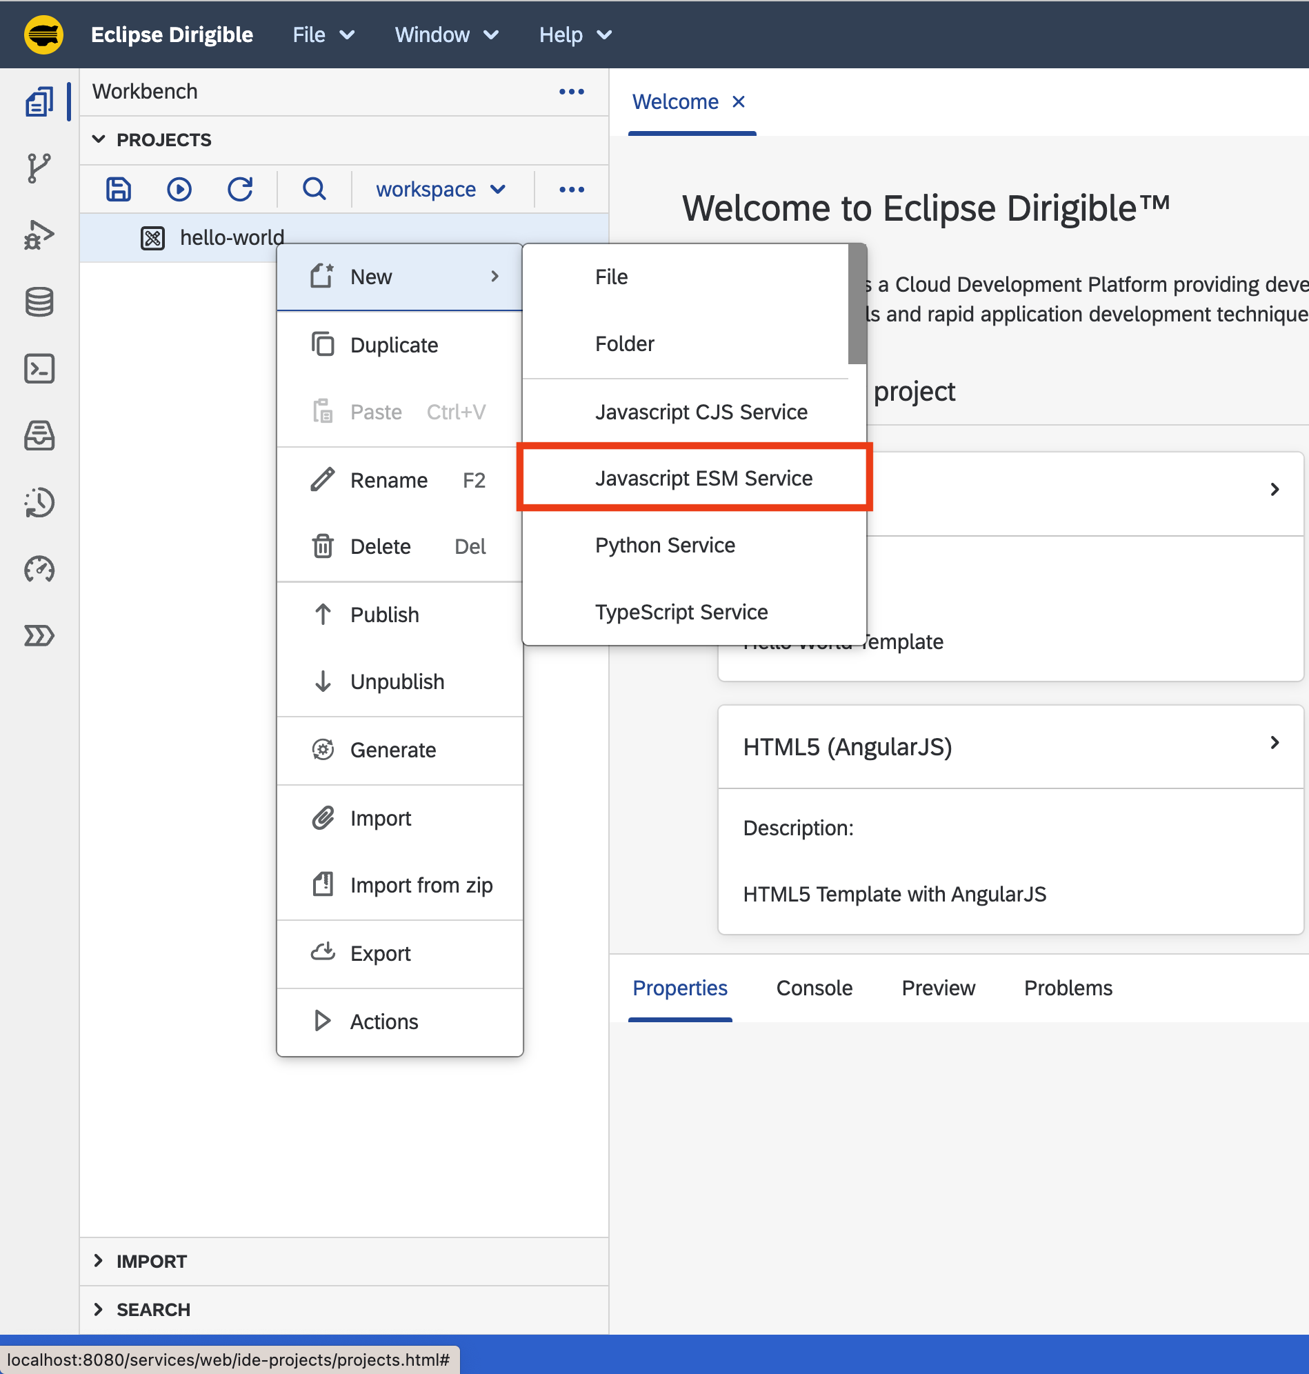Collapse the PROJECTS section
The image size is (1309, 1374).
pos(99,139)
